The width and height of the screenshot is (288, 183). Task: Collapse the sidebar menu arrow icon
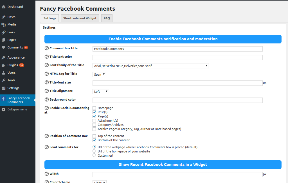(x=4, y=110)
